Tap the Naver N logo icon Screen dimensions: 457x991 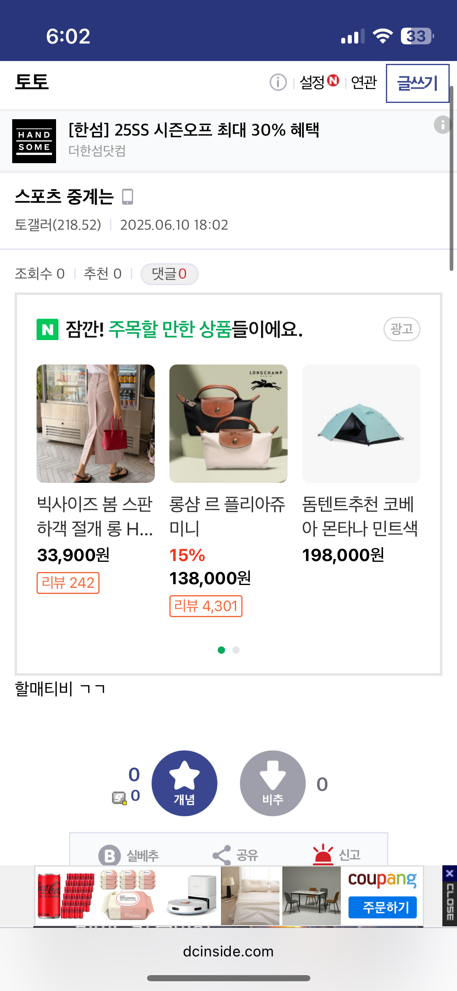(x=48, y=330)
